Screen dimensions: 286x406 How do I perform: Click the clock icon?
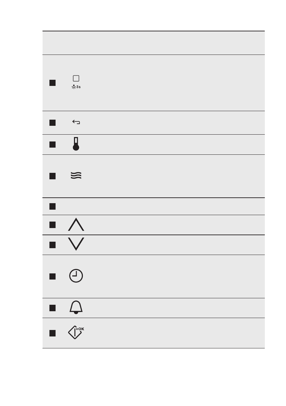click(x=76, y=276)
